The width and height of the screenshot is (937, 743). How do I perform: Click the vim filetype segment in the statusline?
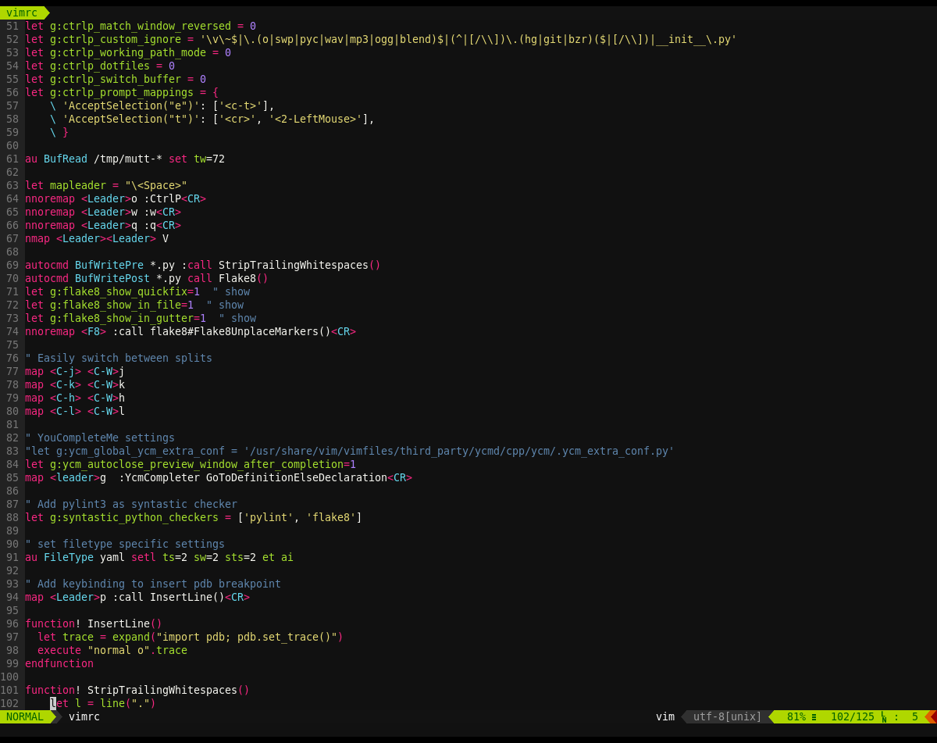coord(665,716)
